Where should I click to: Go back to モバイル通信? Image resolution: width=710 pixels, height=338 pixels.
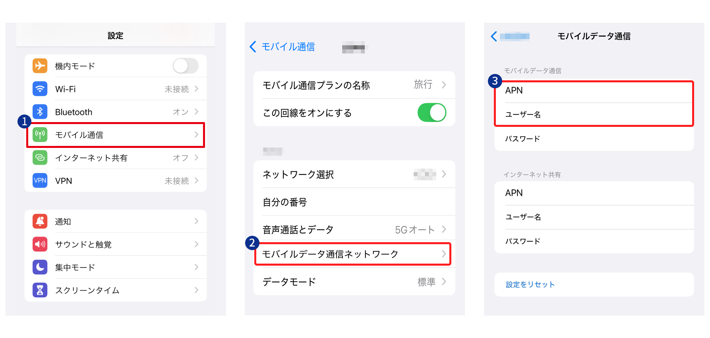point(282,47)
